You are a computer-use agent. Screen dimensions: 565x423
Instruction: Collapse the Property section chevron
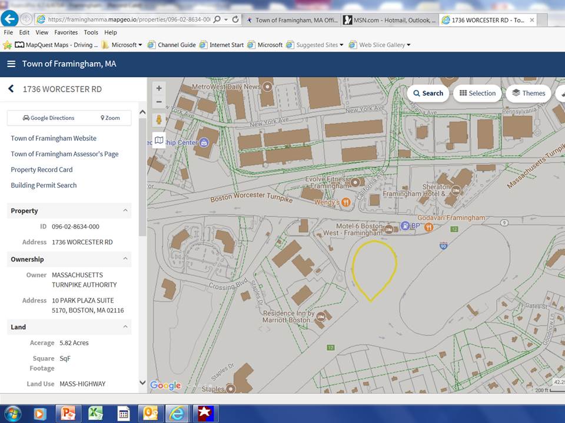[125, 210]
